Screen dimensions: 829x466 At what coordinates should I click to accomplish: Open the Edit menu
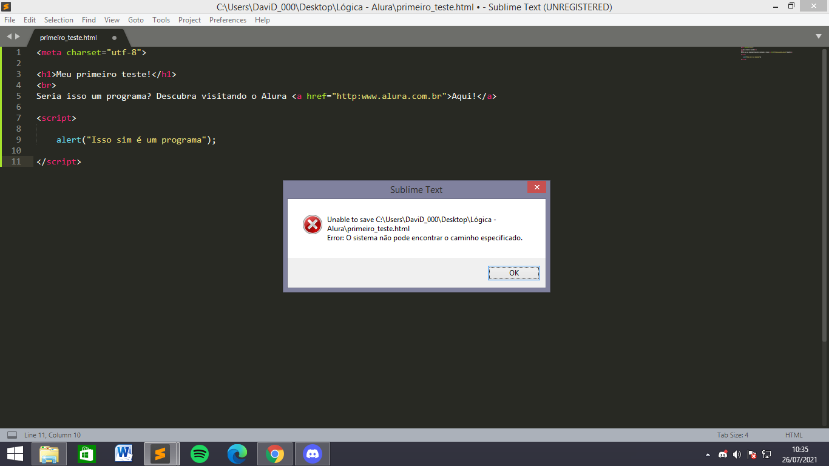[30, 20]
